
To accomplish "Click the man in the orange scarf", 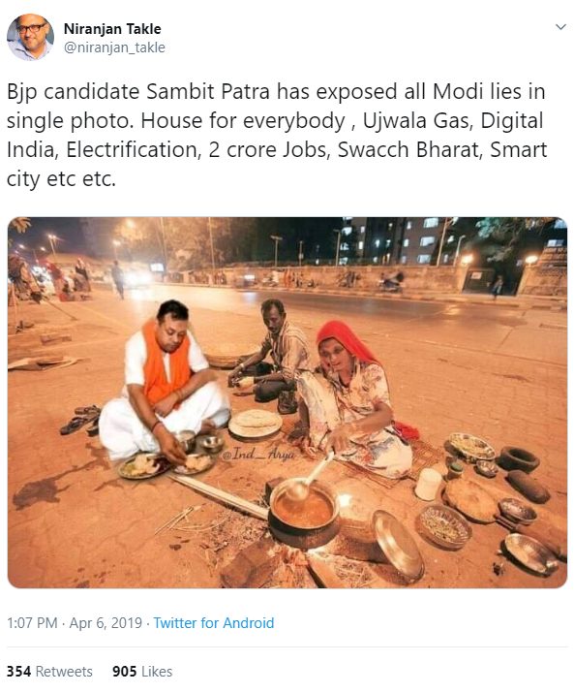I will point(162,382).
